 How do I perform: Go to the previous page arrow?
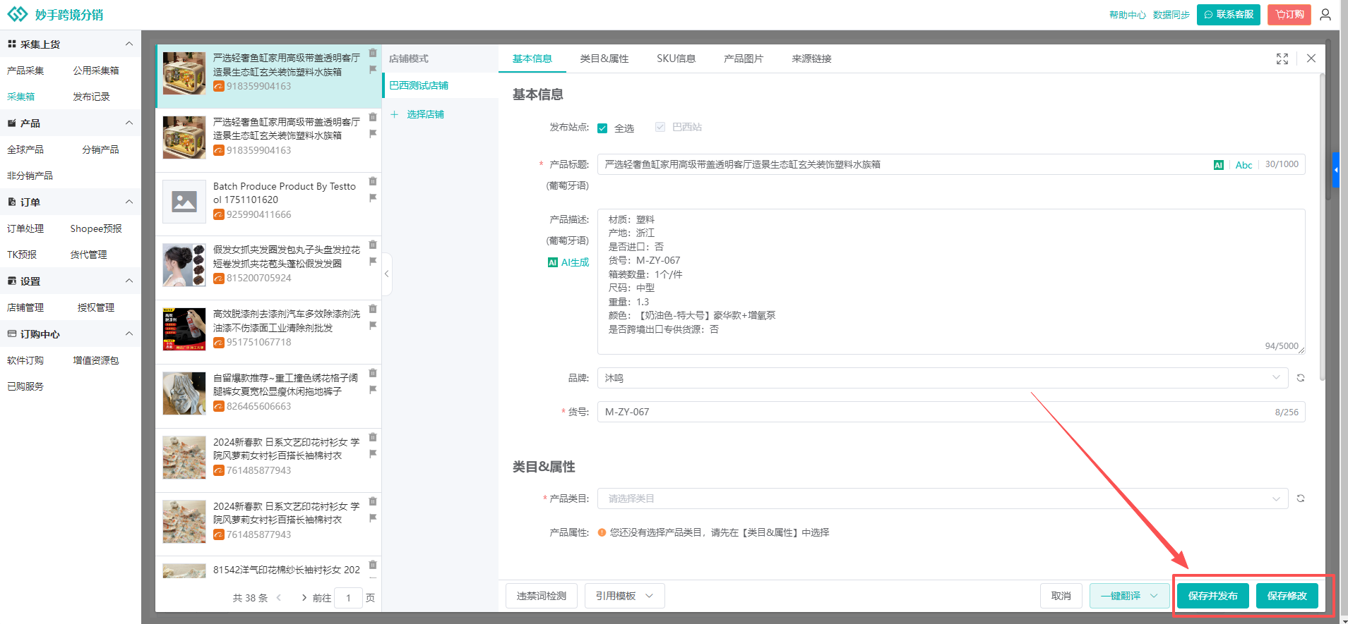pos(279,598)
